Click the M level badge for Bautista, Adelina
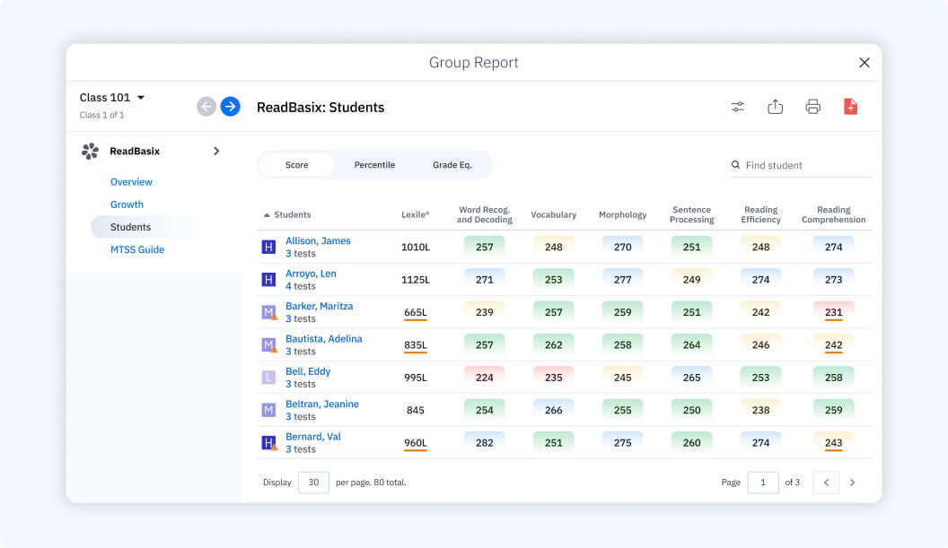948x548 pixels. tap(268, 345)
